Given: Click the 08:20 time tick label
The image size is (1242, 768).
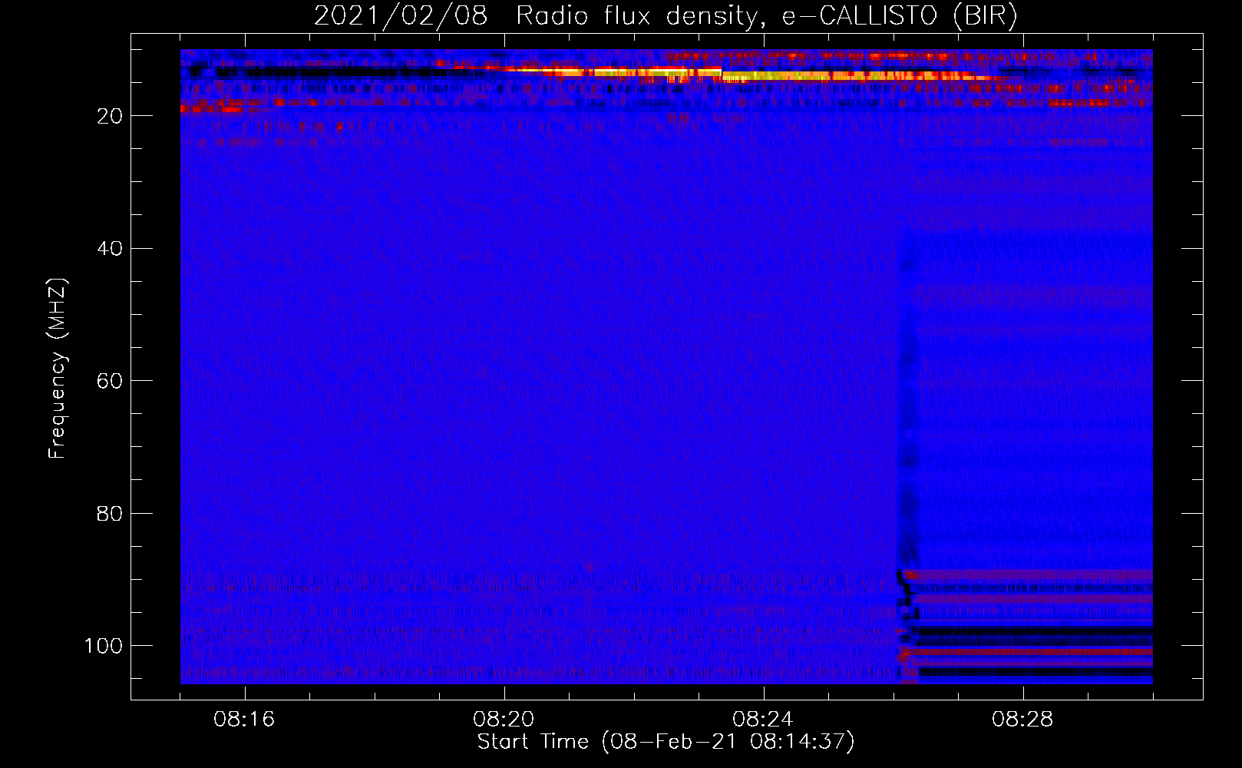Looking at the screenshot, I should 504,720.
